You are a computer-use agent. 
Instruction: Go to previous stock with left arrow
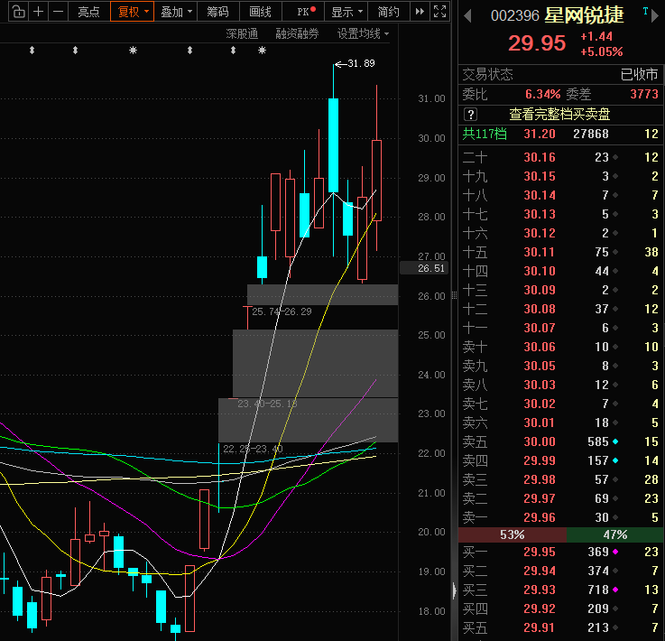pyautogui.click(x=467, y=16)
